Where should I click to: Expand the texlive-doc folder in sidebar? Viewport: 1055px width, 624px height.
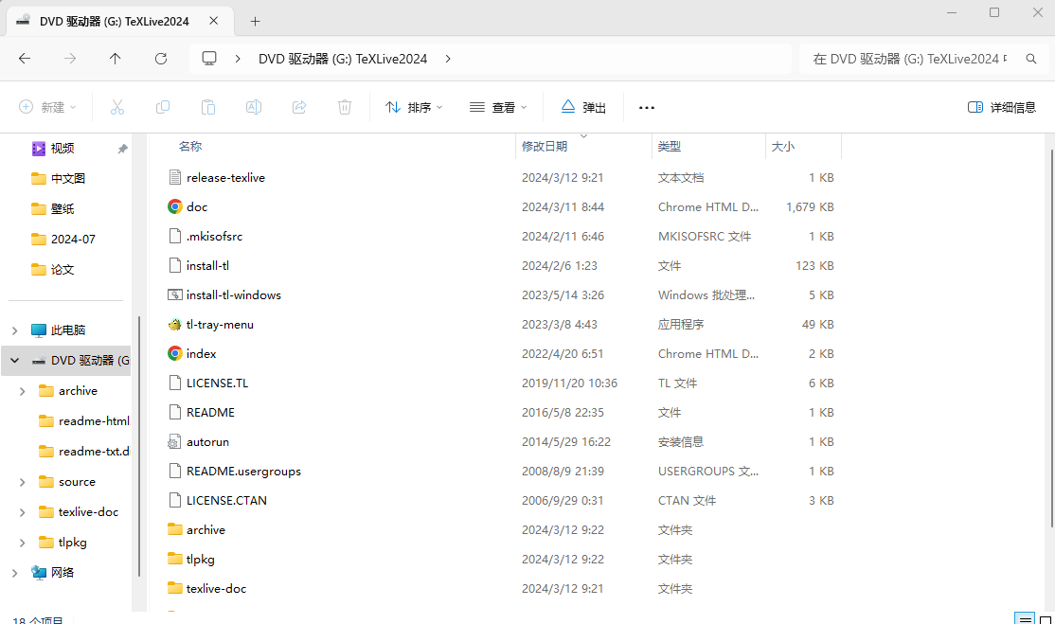(x=22, y=512)
